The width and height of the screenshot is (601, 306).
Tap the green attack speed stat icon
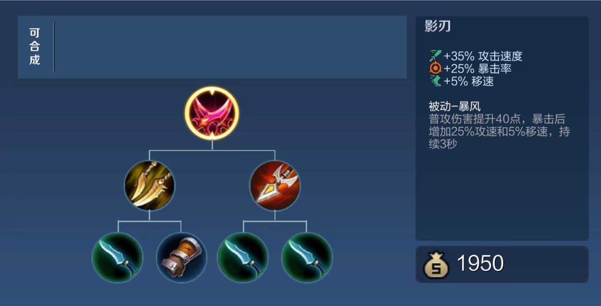click(435, 56)
